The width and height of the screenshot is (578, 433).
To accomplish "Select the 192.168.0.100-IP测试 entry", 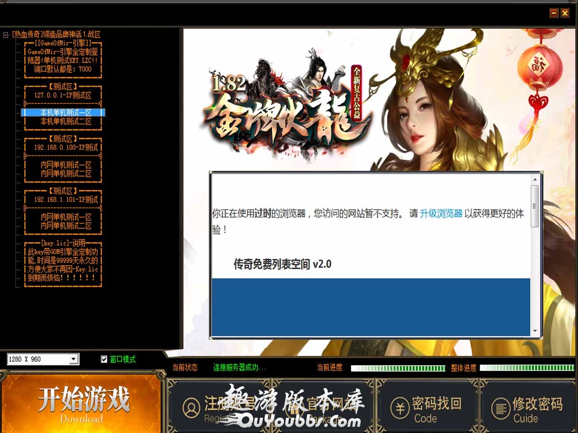I will (66, 147).
